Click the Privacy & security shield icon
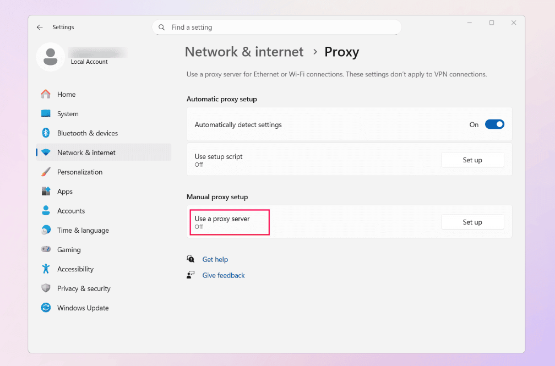The image size is (555, 366). pyautogui.click(x=46, y=288)
